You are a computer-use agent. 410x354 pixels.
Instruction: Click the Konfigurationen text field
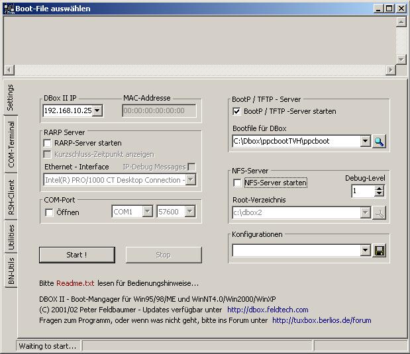click(296, 251)
